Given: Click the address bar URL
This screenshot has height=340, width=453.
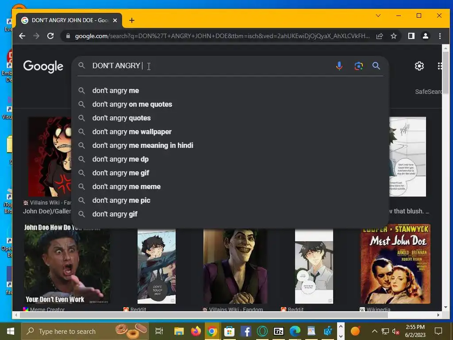Looking at the screenshot, I should 222,36.
